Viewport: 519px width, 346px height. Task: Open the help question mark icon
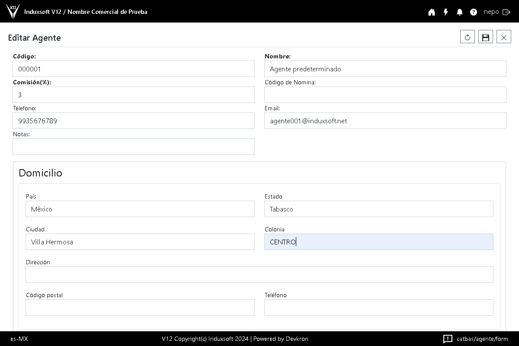tap(474, 12)
